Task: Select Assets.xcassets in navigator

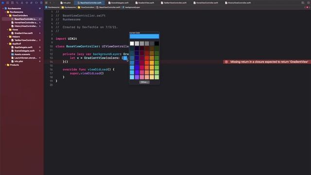Action: (22, 54)
